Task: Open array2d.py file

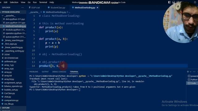Action: pos(9,79)
